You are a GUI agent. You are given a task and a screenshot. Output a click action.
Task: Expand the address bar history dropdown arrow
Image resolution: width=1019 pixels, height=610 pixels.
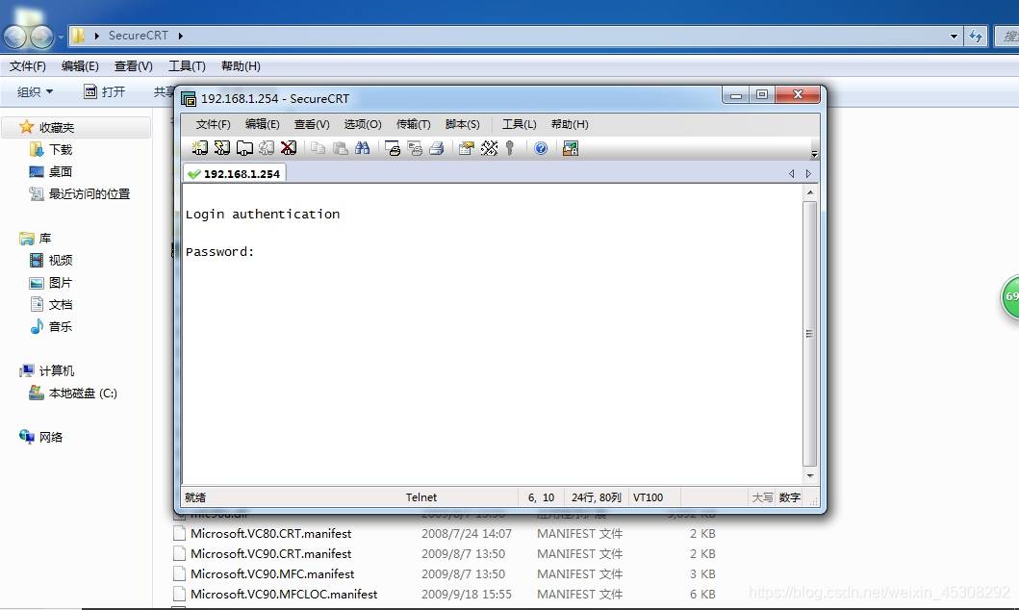coord(954,36)
